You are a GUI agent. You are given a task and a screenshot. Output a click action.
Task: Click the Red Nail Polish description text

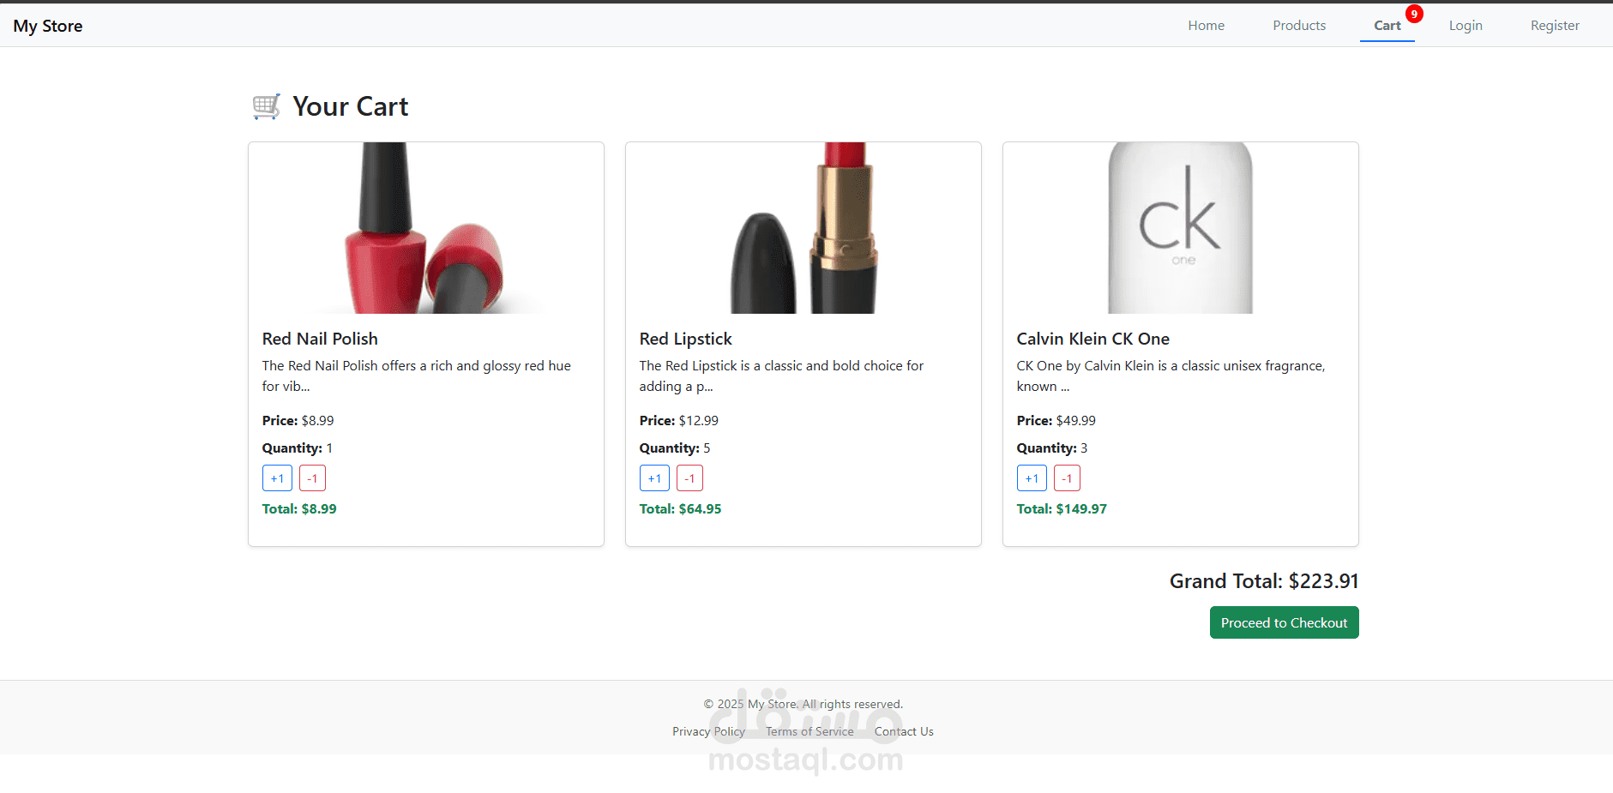click(417, 375)
